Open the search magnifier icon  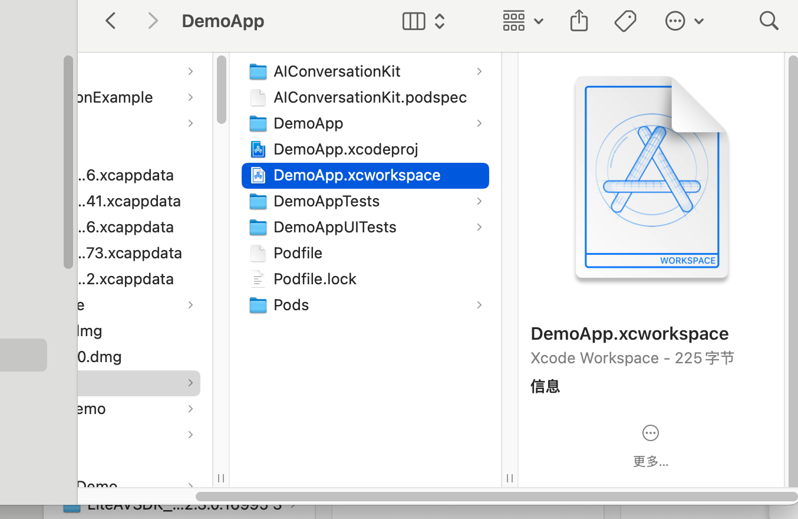769,21
